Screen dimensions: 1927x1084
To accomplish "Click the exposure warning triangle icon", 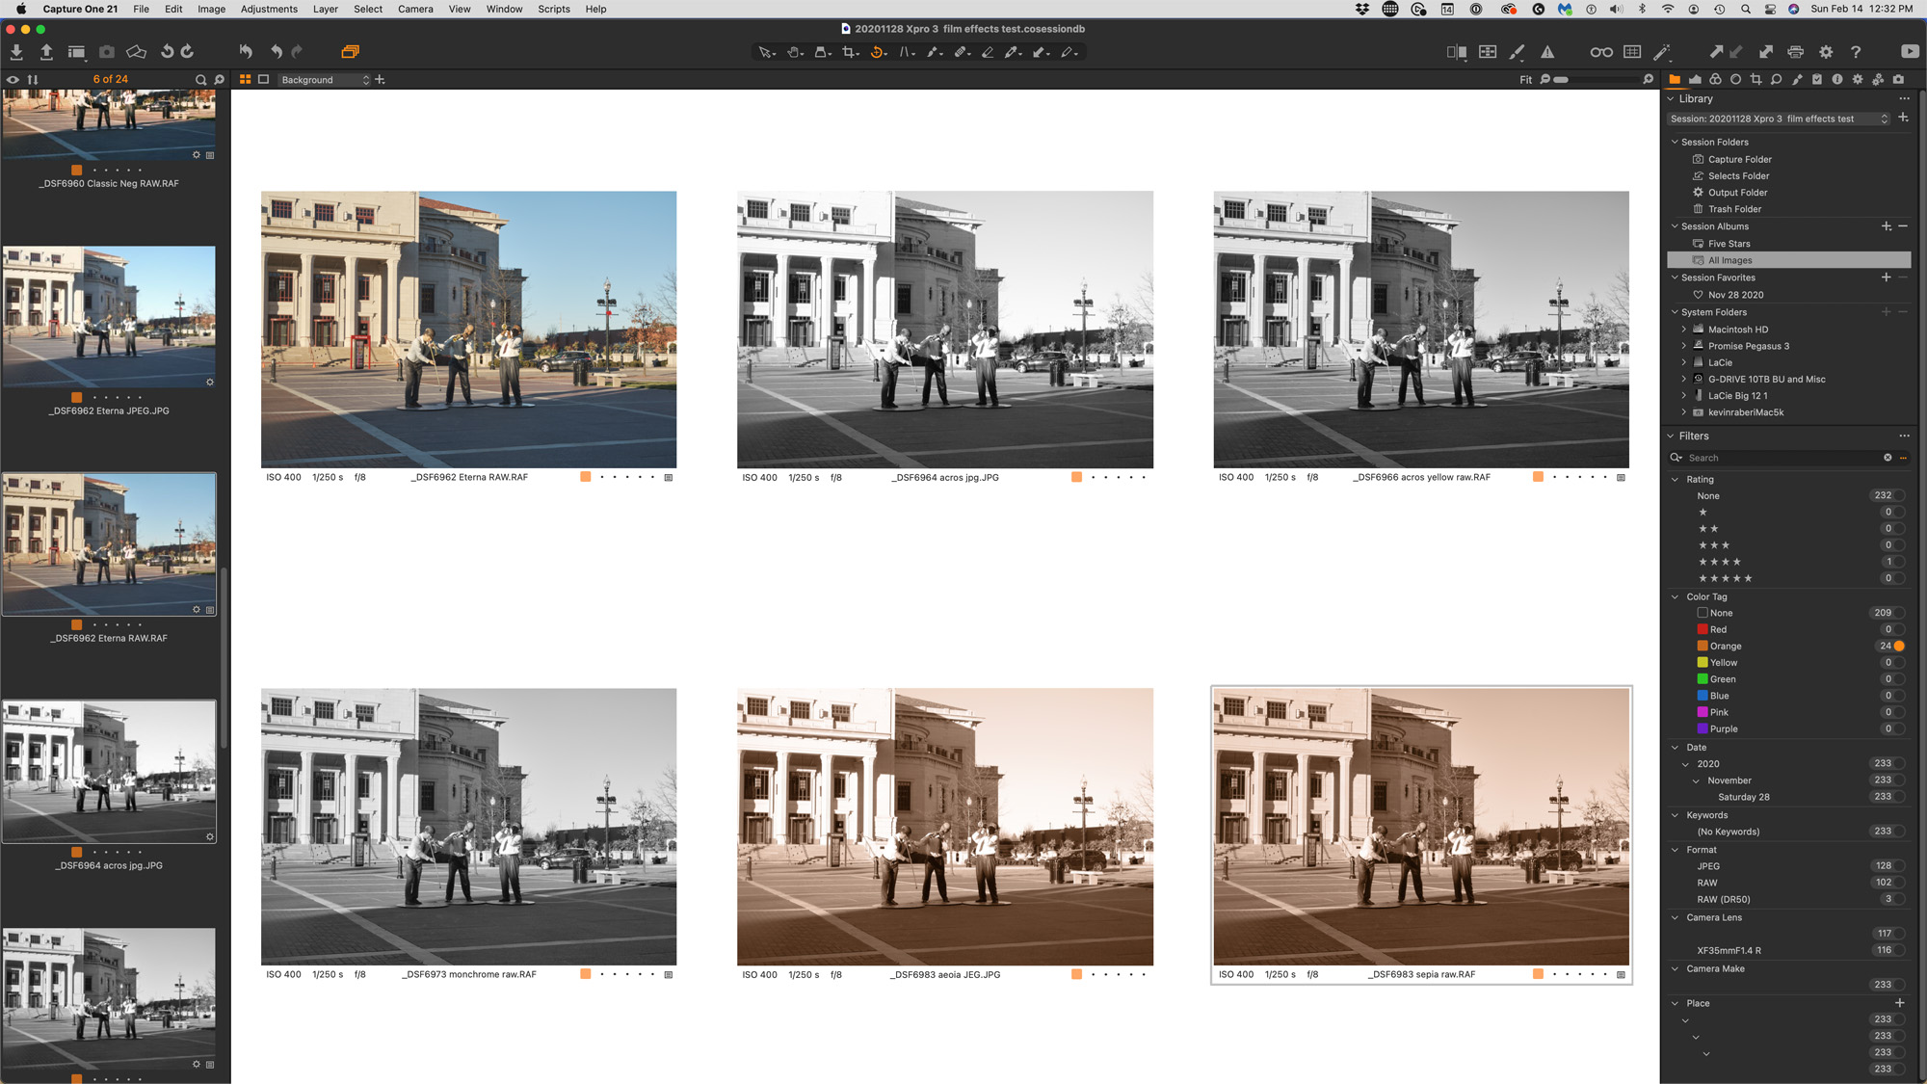I will click(x=1547, y=52).
